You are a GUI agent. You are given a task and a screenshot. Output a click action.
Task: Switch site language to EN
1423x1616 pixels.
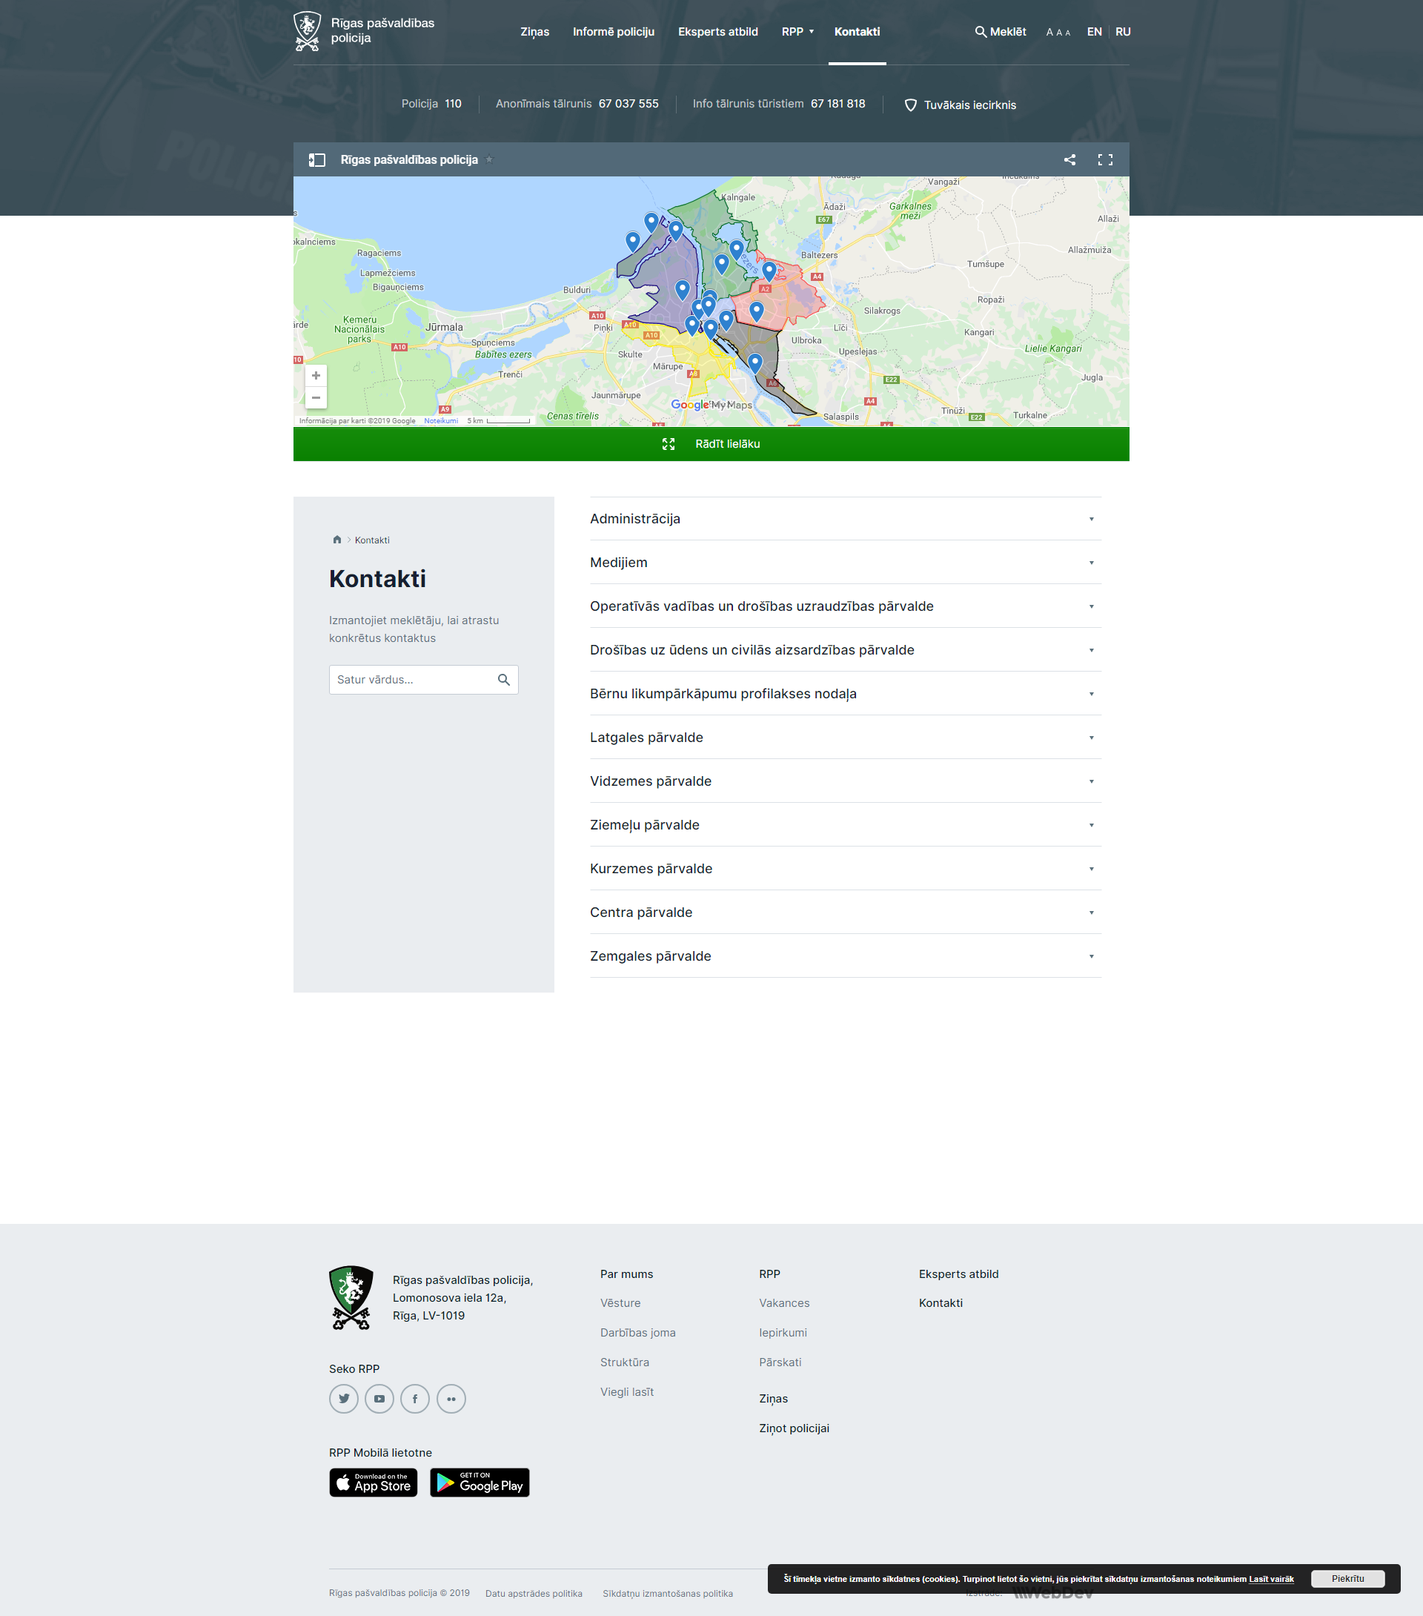point(1094,32)
